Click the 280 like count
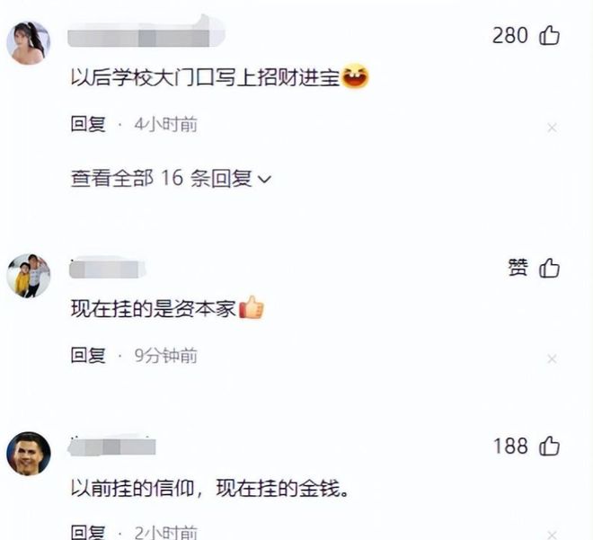 point(509,36)
